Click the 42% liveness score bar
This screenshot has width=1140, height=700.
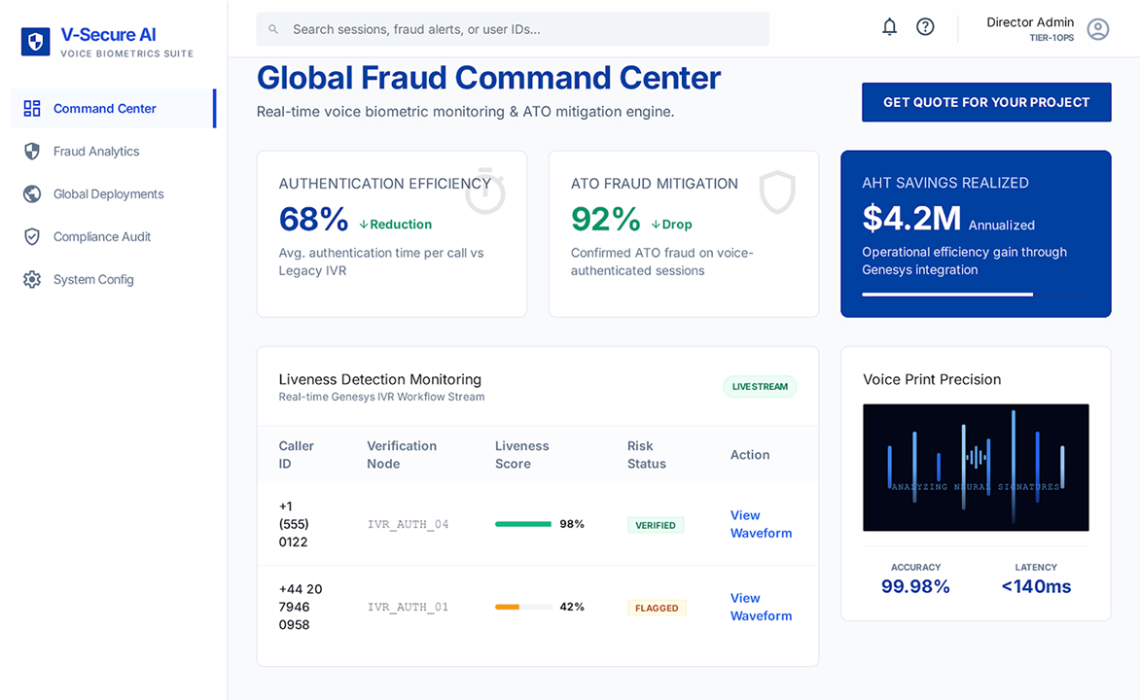tap(523, 607)
